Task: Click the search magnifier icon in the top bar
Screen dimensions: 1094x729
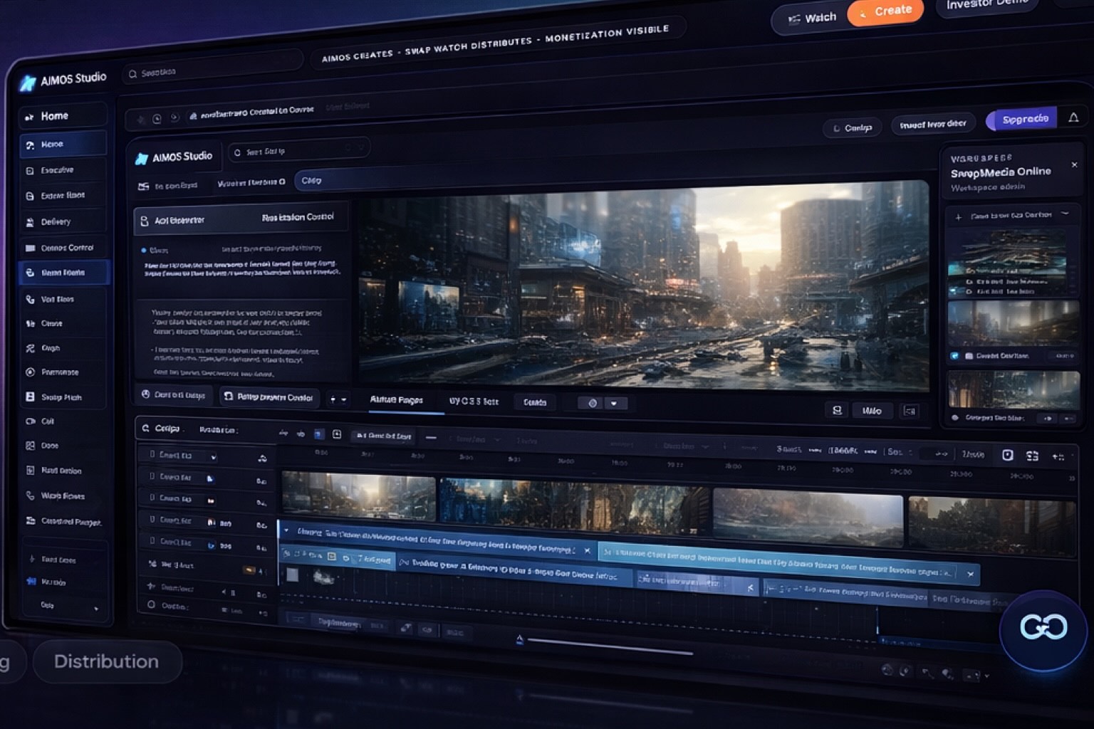Action: click(132, 74)
